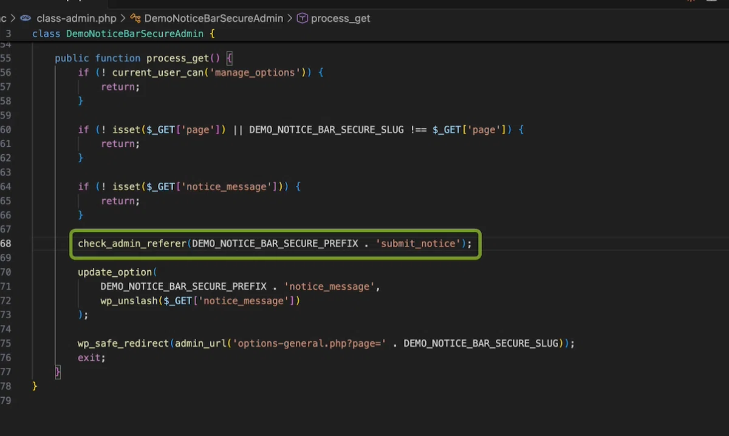The height and width of the screenshot is (436, 729).
Task: Click DEMO_NOTICE_BAR_SECURE_PREFIX on line 68
Action: click(275, 244)
